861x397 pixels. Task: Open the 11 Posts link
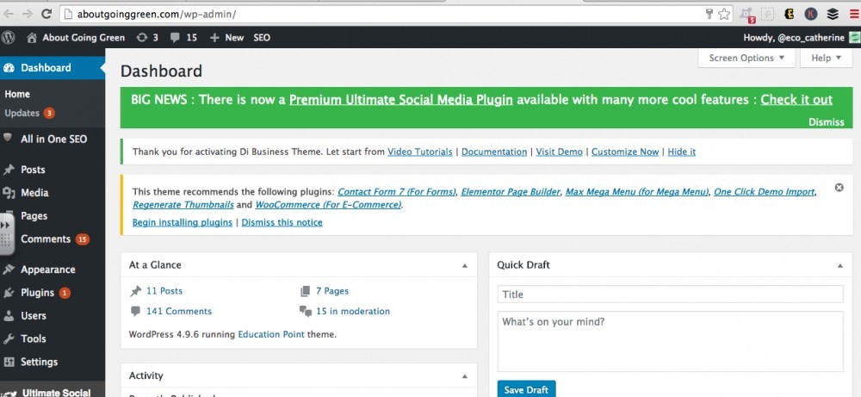164,291
